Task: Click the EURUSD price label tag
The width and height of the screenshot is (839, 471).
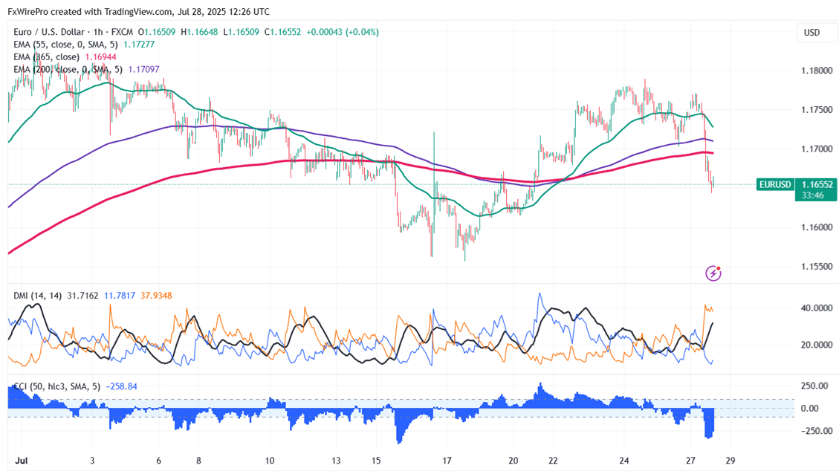Action: coord(775,184)
